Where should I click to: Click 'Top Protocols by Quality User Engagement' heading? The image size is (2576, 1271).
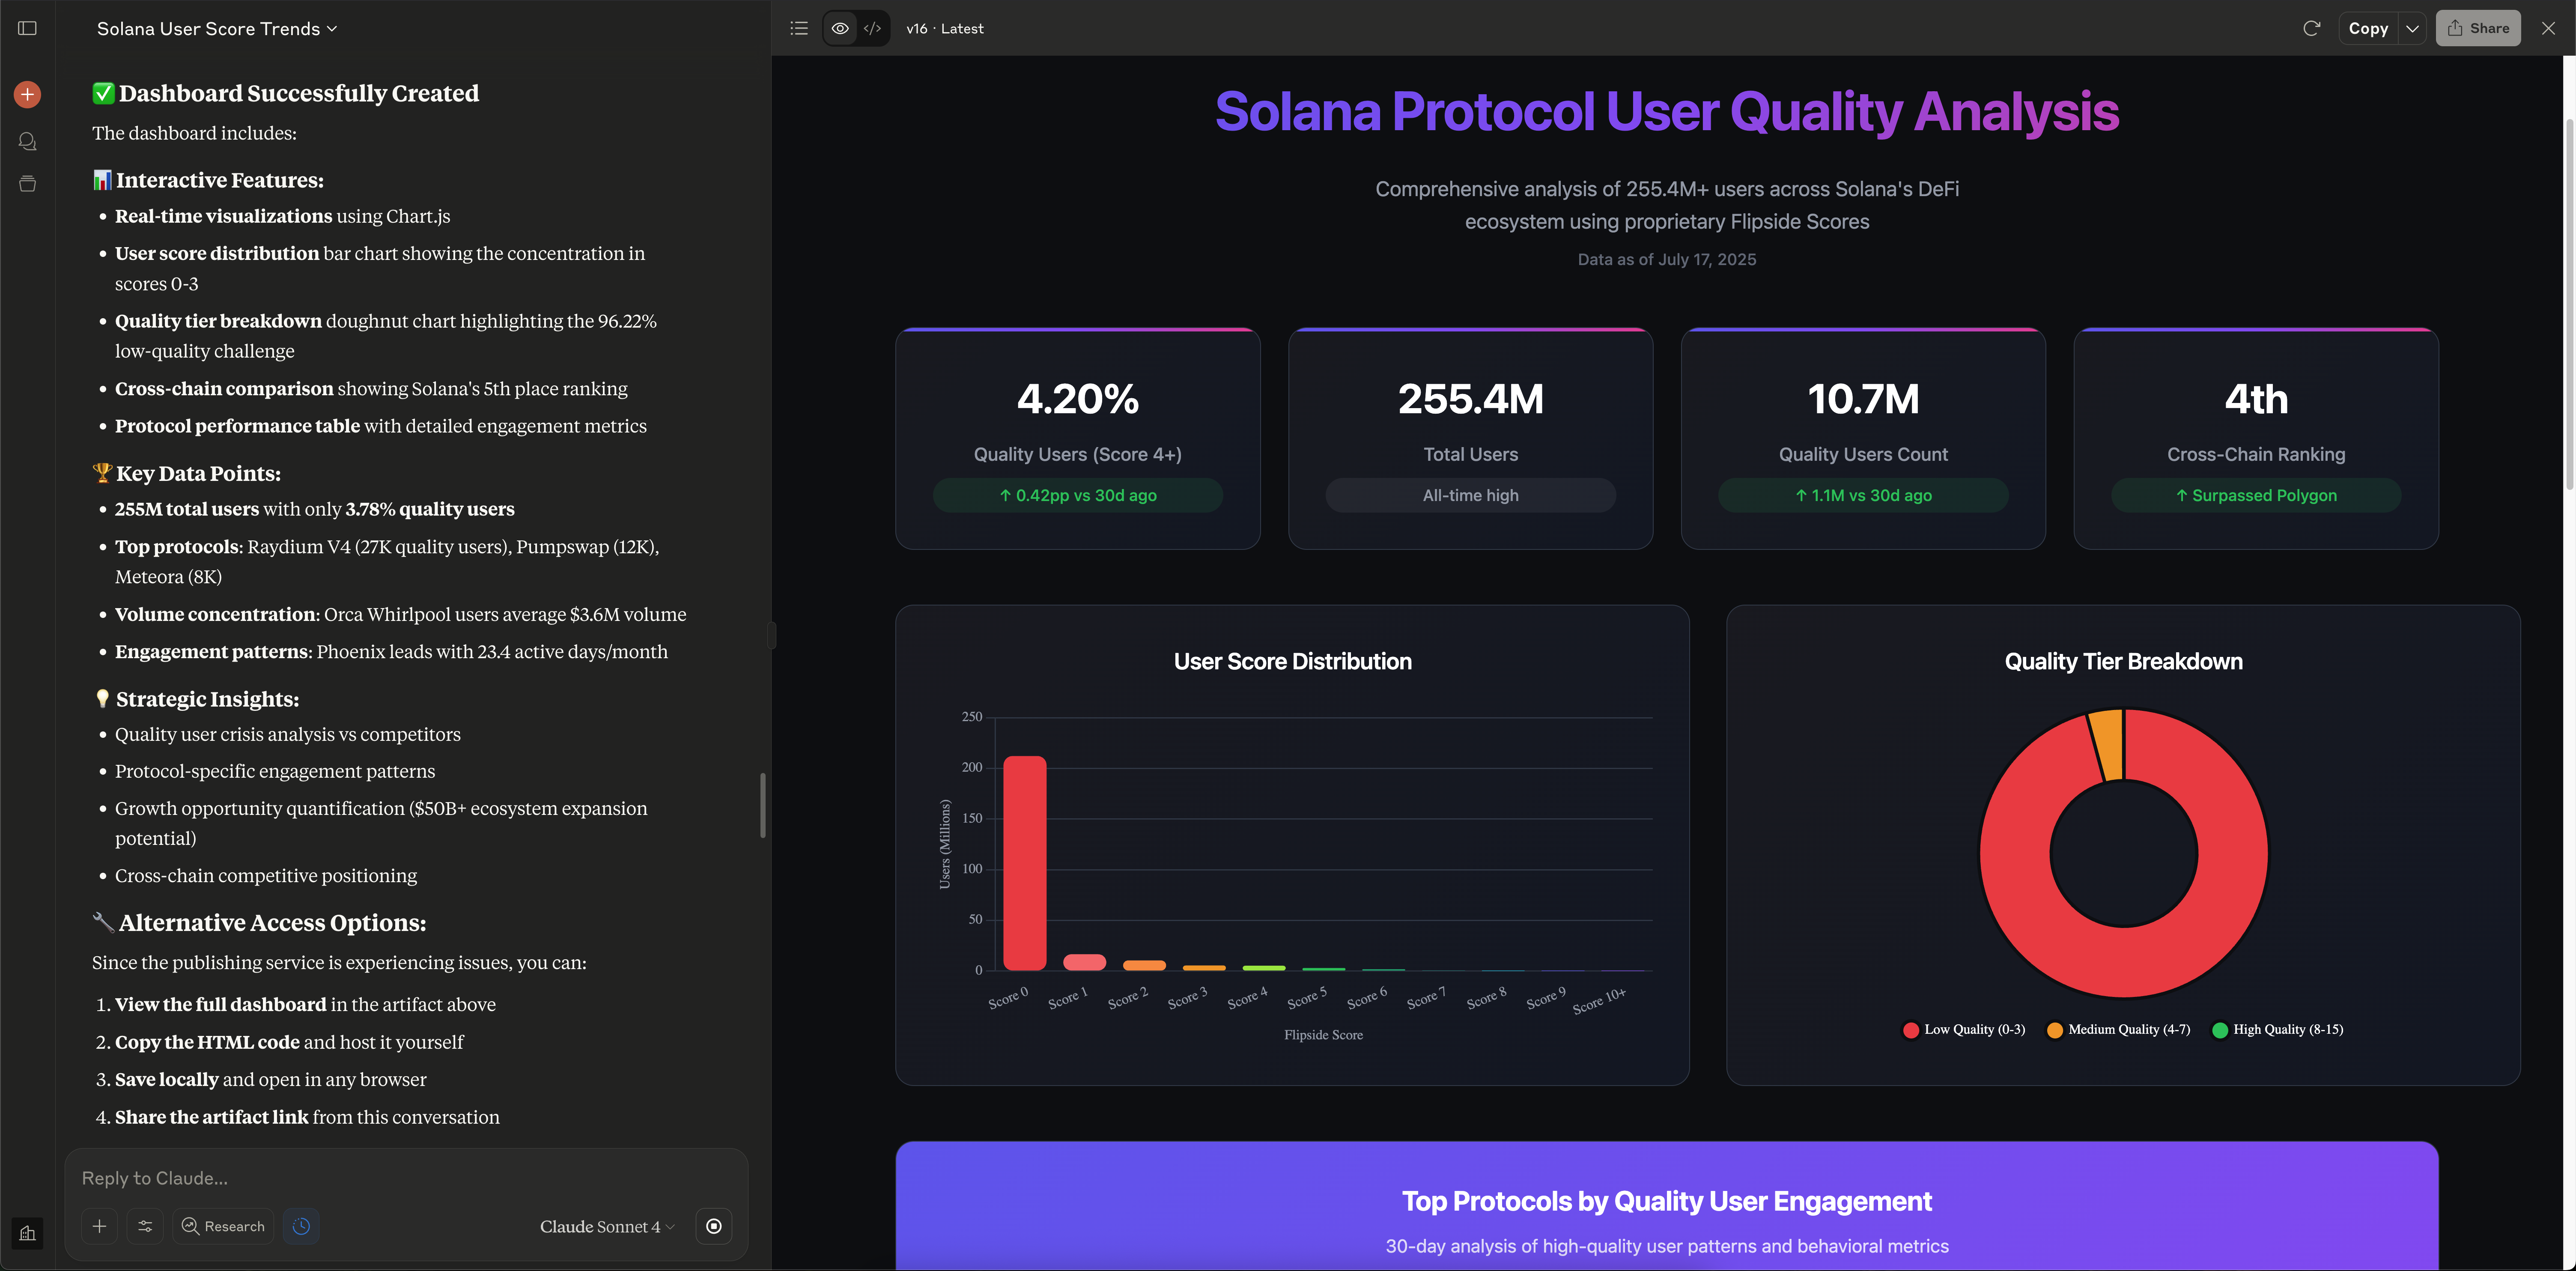coord(1666,1201)
